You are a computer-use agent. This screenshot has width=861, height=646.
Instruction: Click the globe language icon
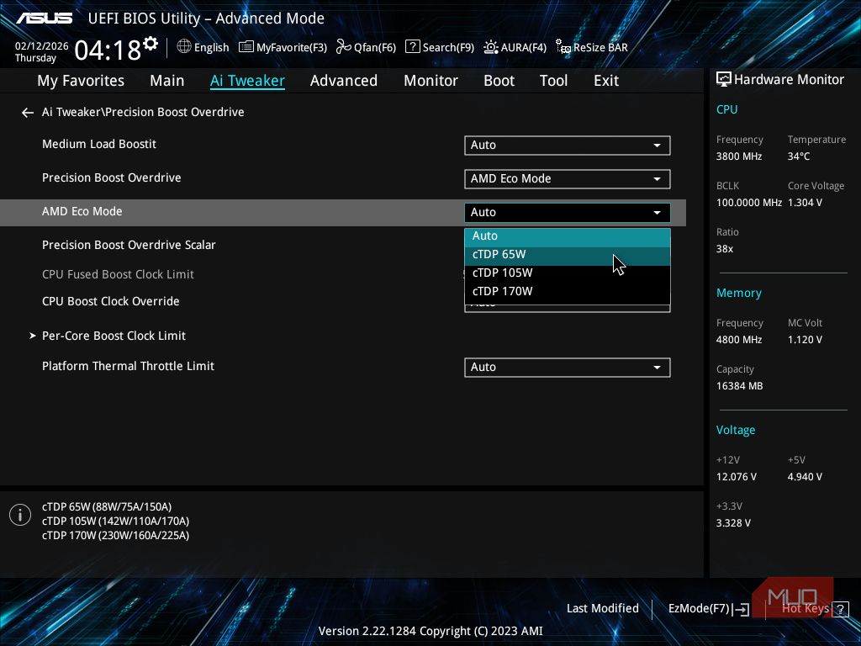(x=184, y=47)
